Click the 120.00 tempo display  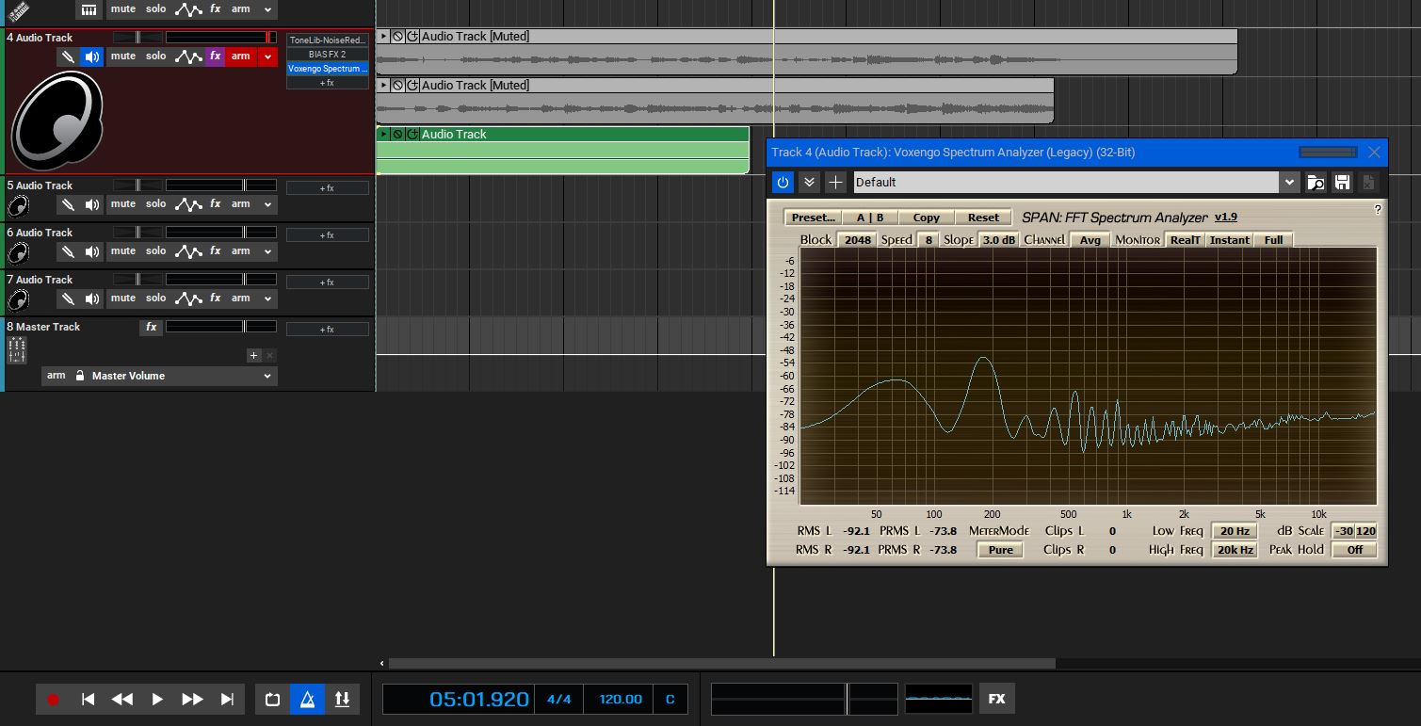[621, 700]
